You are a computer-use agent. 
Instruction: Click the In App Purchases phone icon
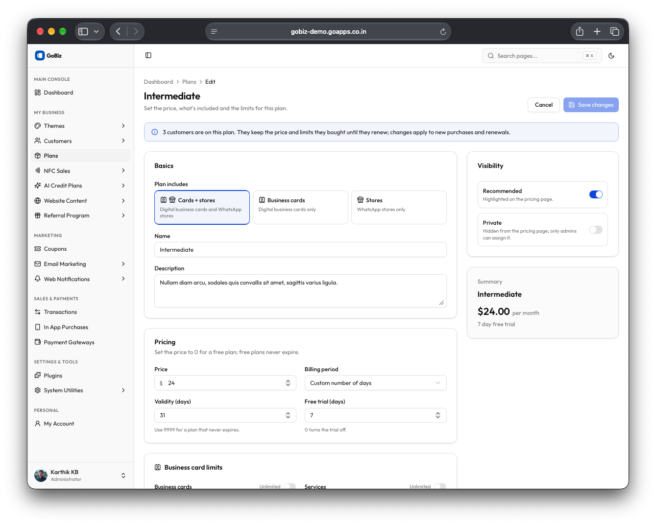pyautogui.click(x=38, y=327)
